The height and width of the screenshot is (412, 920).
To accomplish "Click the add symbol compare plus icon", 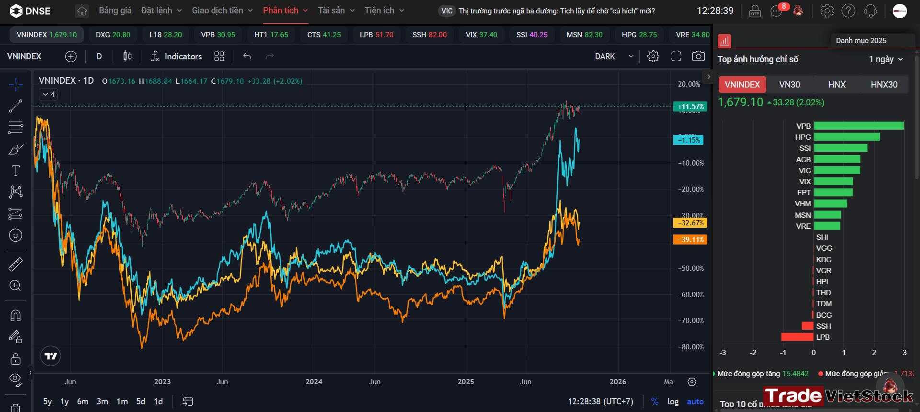I will coord(70,56).
